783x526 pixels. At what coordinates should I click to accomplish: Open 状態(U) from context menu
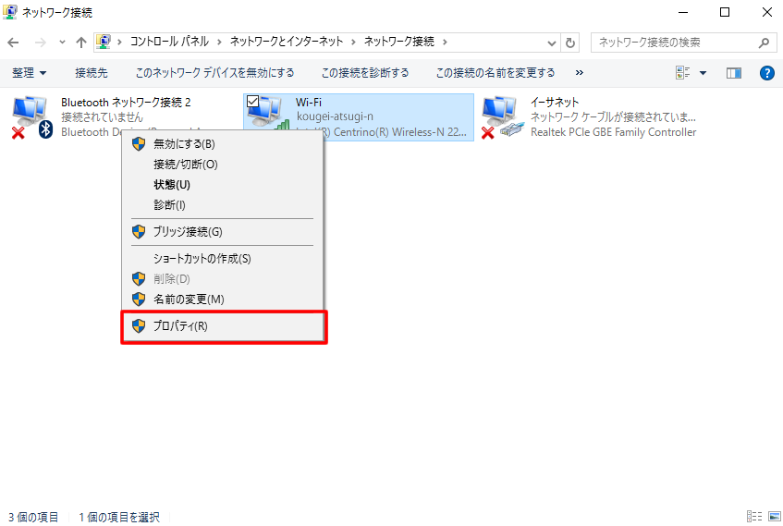pyautogui.click(x=223, y=185)
